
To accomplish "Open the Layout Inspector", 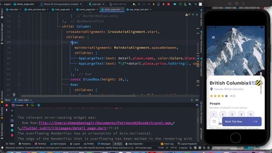I will (187, 144).
